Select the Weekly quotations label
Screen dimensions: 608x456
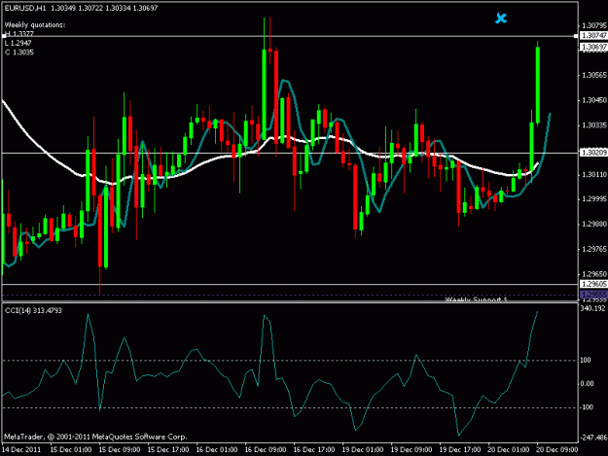click(35, 25)
